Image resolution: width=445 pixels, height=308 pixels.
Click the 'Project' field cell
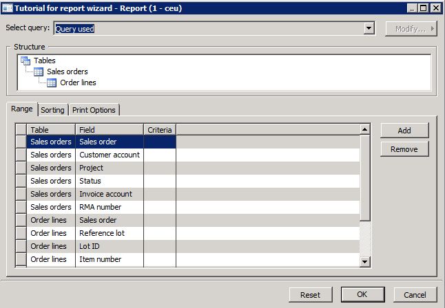pos(110,168)
